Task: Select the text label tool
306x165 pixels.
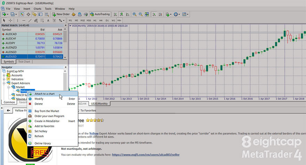Action: [x=54, y=20]
